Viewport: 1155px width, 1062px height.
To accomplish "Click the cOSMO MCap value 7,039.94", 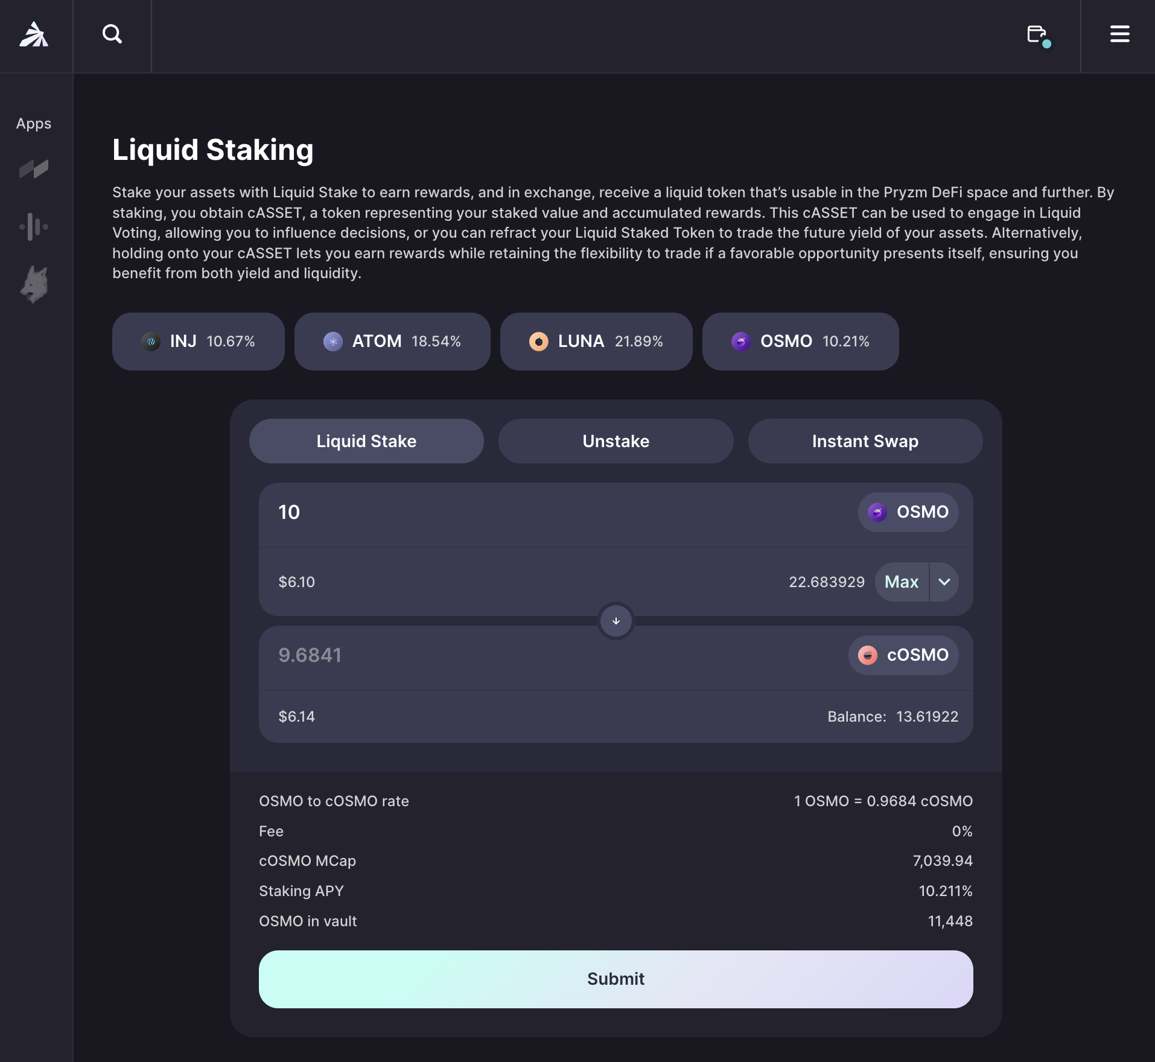I will coord(943,861).
